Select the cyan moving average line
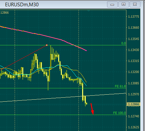This screenshot has width=145, height=131. pyautogui.click(x=71, y=70)
